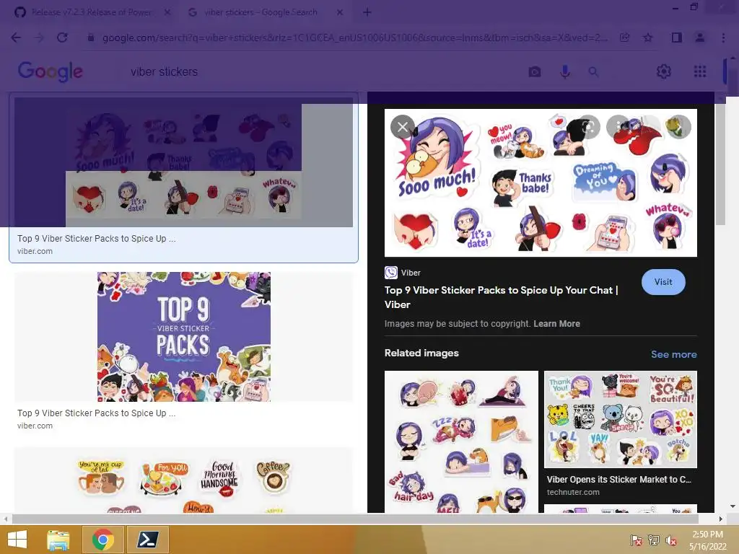The height and width of the screenshot is (554, 739).
Task: Open Viber Opens its Sticker Market caption
Action: pyautogui.click(x=618, y=480)
